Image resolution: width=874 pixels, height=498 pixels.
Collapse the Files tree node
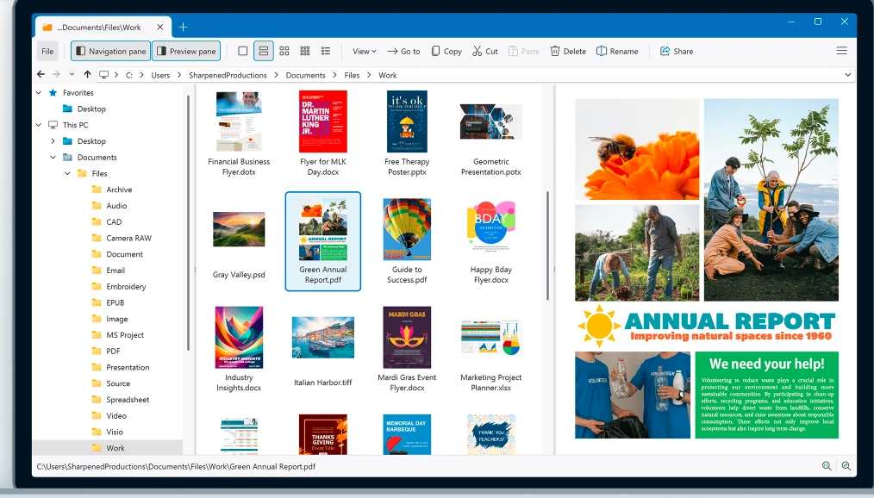(x=67, y=174)
